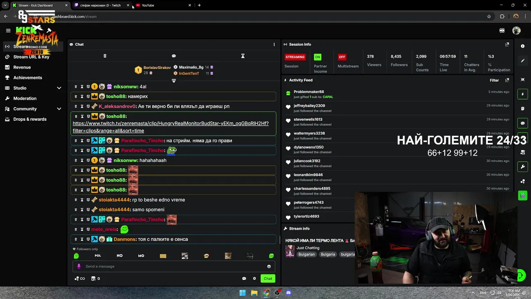This screenshot has width=531, height=299.
Task: Open Windows Start menu
Action: [x=242, y=293]
